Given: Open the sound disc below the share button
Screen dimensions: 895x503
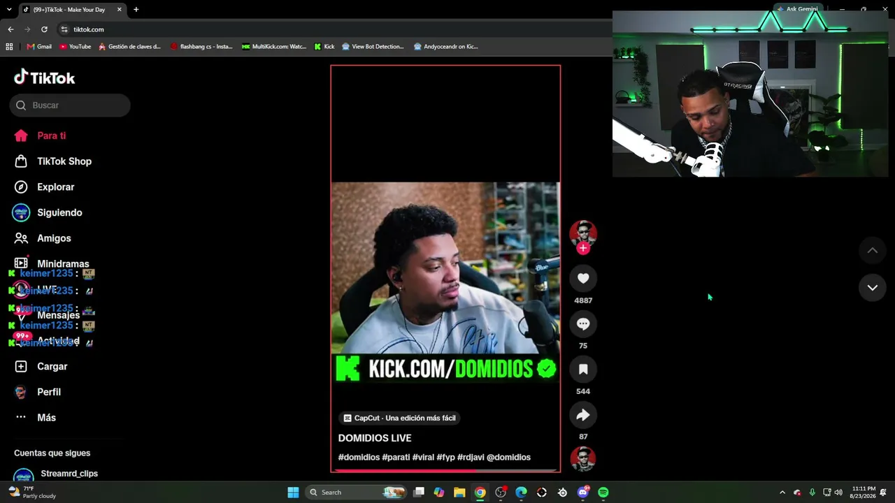Looking at the screenshot, I should [x=583, y=459].
